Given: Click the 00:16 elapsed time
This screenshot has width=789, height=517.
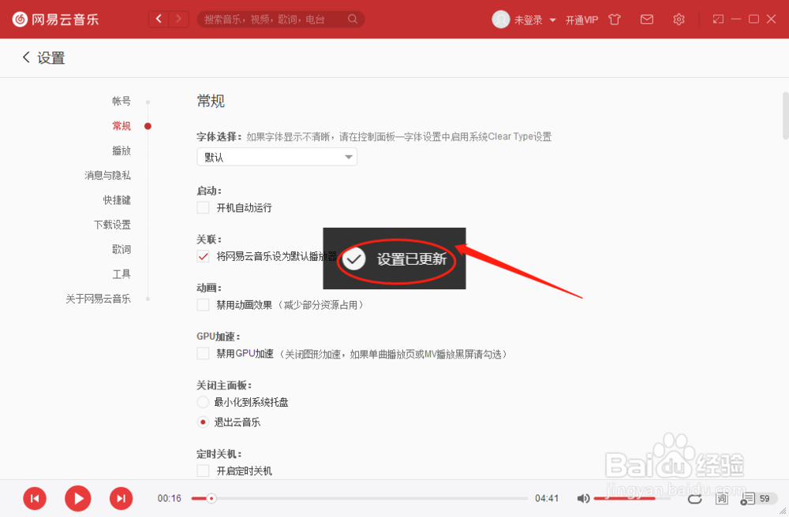Looking at the screenshot, I should pyautogui.click(x=169, y=498).
